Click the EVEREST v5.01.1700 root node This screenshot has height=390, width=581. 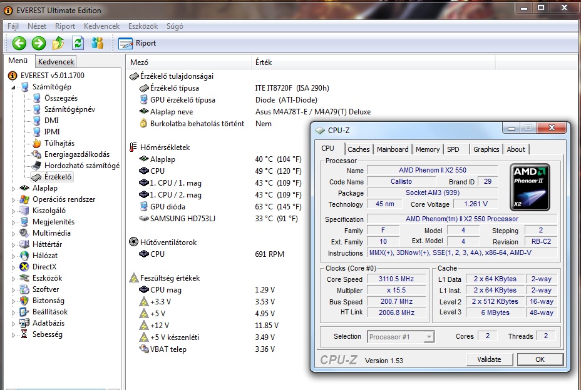coord(52,76)
